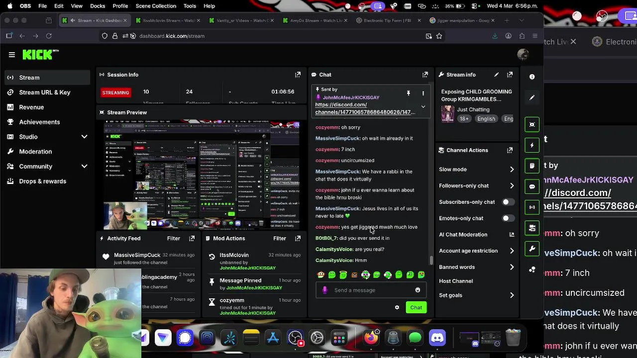Pop out Session Info panel
This screenshot has width=637, height=358.
click(298, 75)
